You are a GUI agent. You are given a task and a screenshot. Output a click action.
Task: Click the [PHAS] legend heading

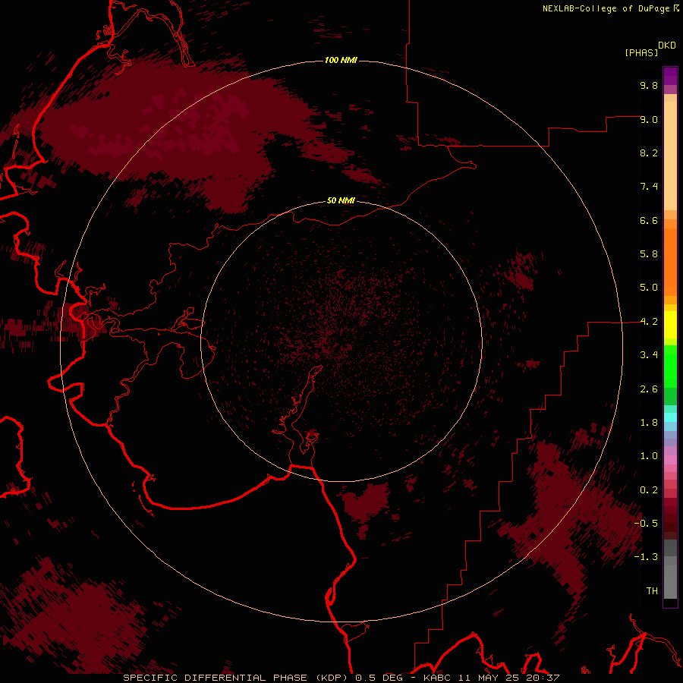tap(641, 52)
